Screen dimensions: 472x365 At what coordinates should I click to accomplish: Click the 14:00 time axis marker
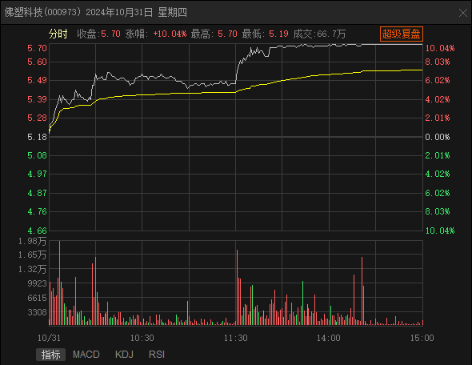(329, 338)
